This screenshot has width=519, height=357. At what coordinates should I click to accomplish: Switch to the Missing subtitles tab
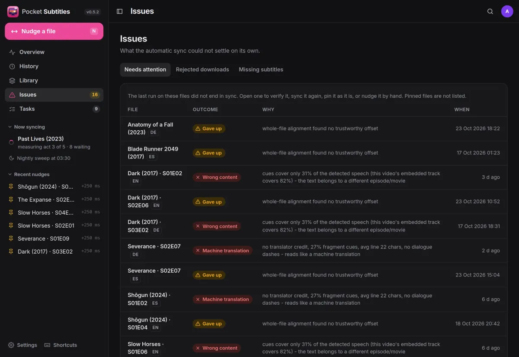[x=261, y=70]
